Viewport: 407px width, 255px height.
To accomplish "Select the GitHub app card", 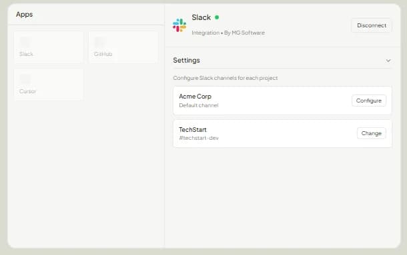I will pyautogui.click(x=123, y=47).
